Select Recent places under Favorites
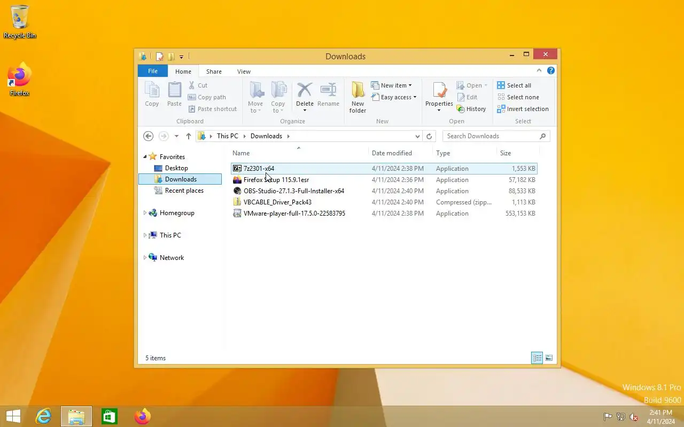The height and width of the screenshot is (427, 684). point(184,191)
